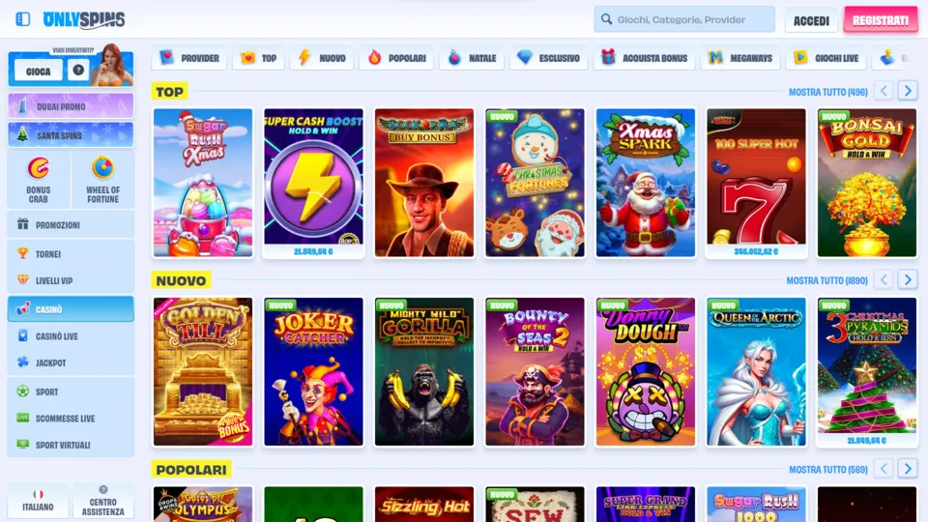Open Bonsai Gold game
Viewport: 928px width, 522px height.
click(867, 183)
